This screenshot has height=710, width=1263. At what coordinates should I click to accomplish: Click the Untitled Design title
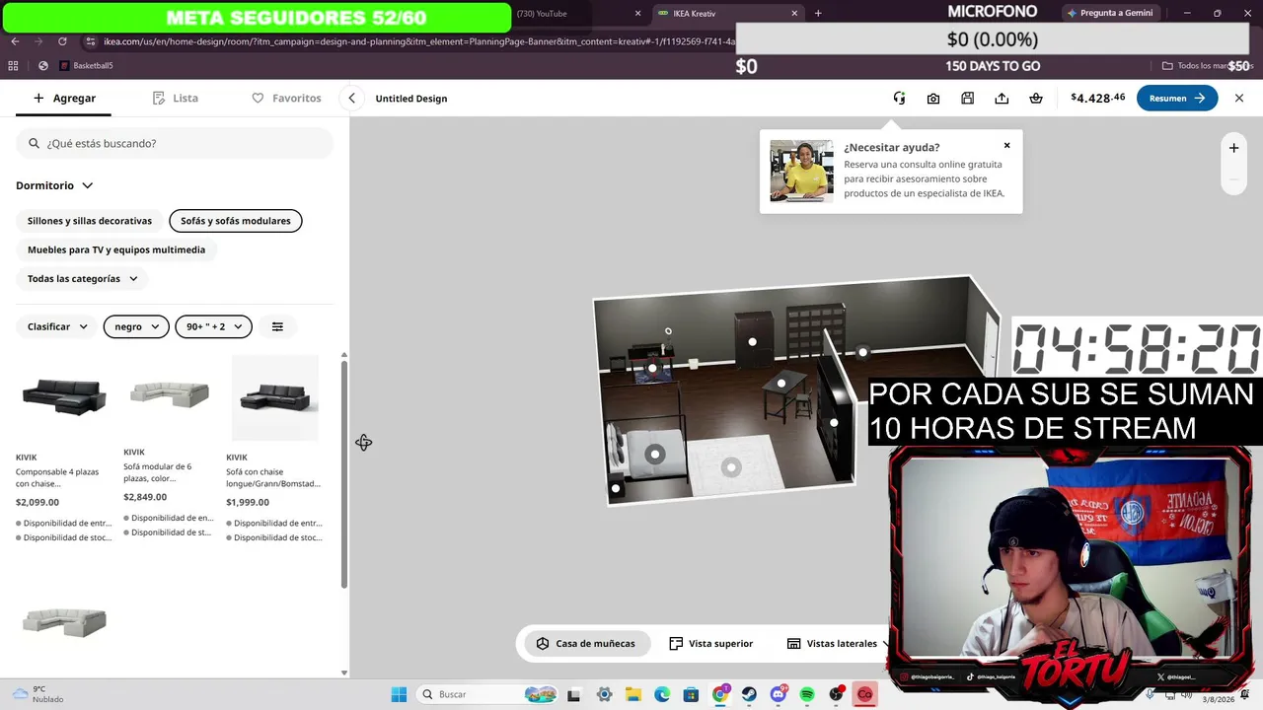[411, 99]
